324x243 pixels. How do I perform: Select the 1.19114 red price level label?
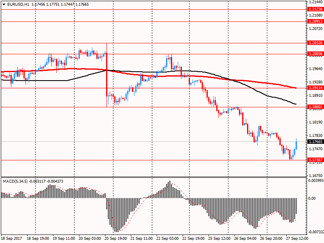point(315,88)
